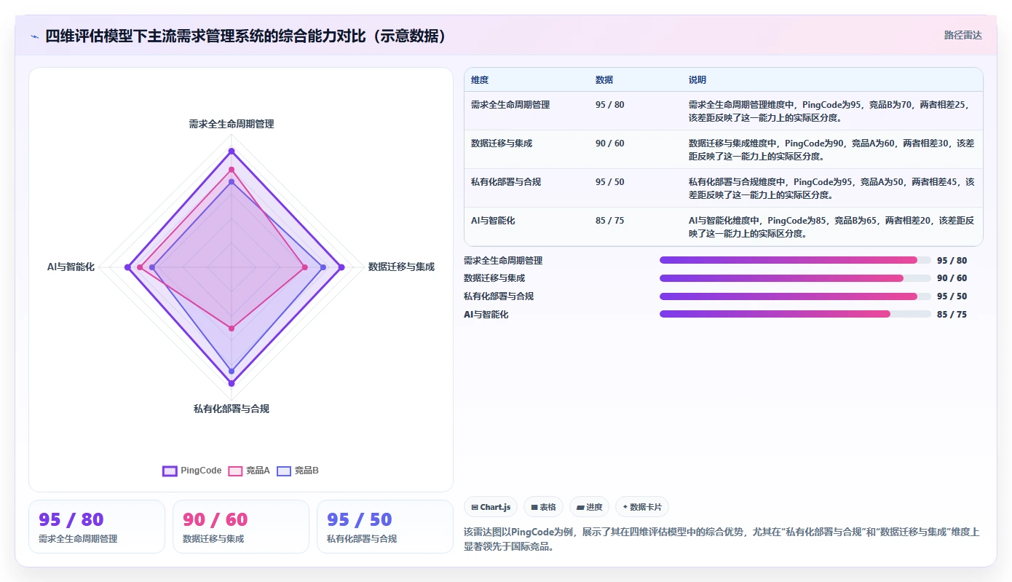
Task: Toggle 竞品A legend swatch
Action: click(235, 471)
